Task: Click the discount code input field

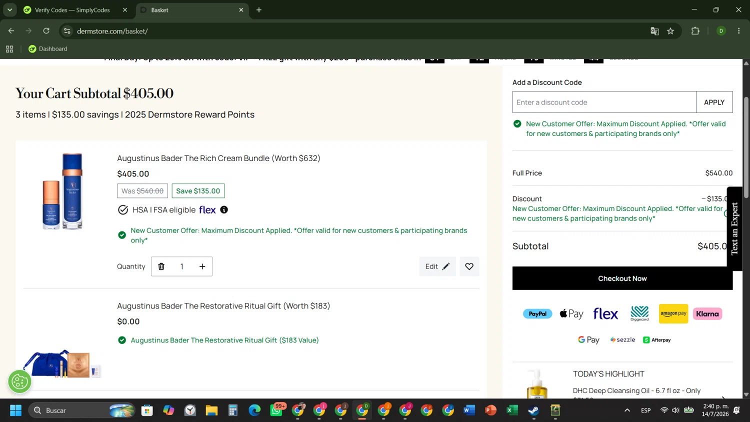Action: 604,102
